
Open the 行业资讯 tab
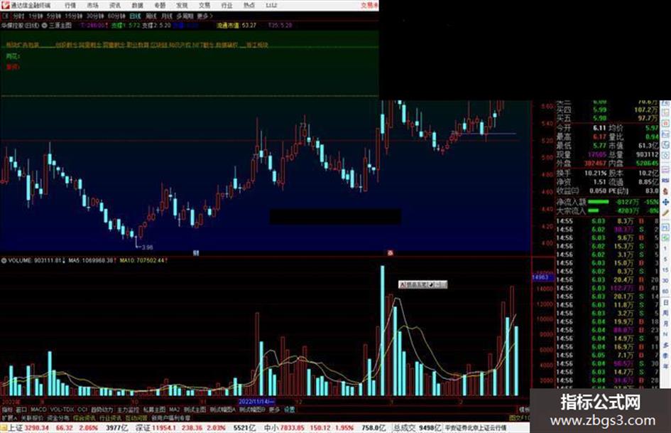[x=110, y=417]
